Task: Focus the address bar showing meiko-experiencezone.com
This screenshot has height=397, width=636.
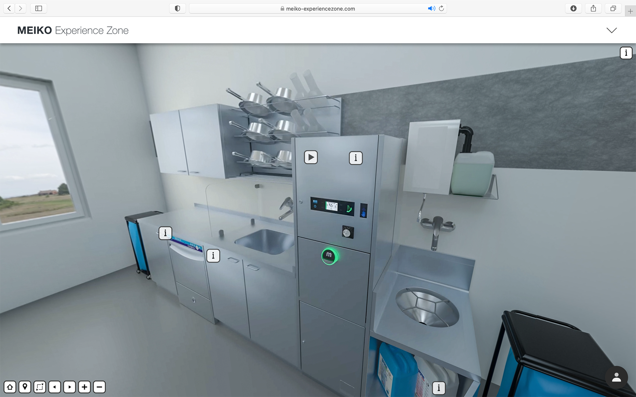Action: (x=318, y=9)
